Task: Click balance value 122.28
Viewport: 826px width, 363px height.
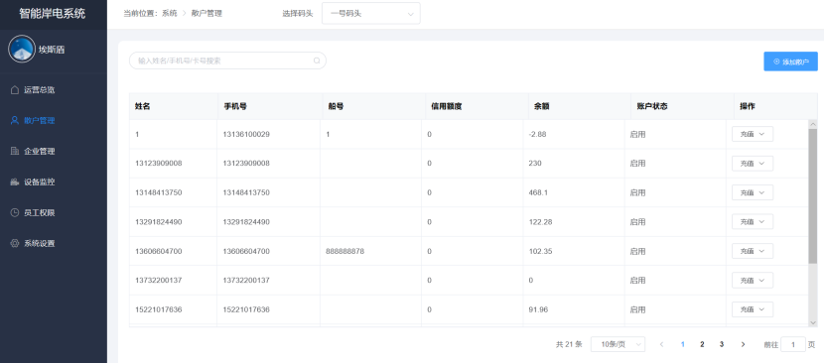Action: point(540,222)
